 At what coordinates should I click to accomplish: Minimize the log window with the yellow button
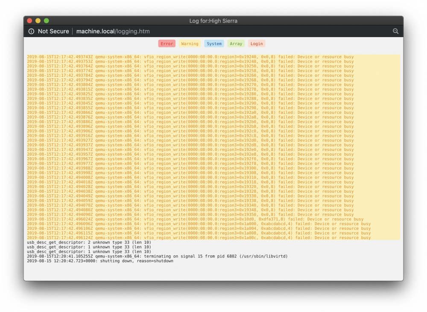[x=38, y=20]
